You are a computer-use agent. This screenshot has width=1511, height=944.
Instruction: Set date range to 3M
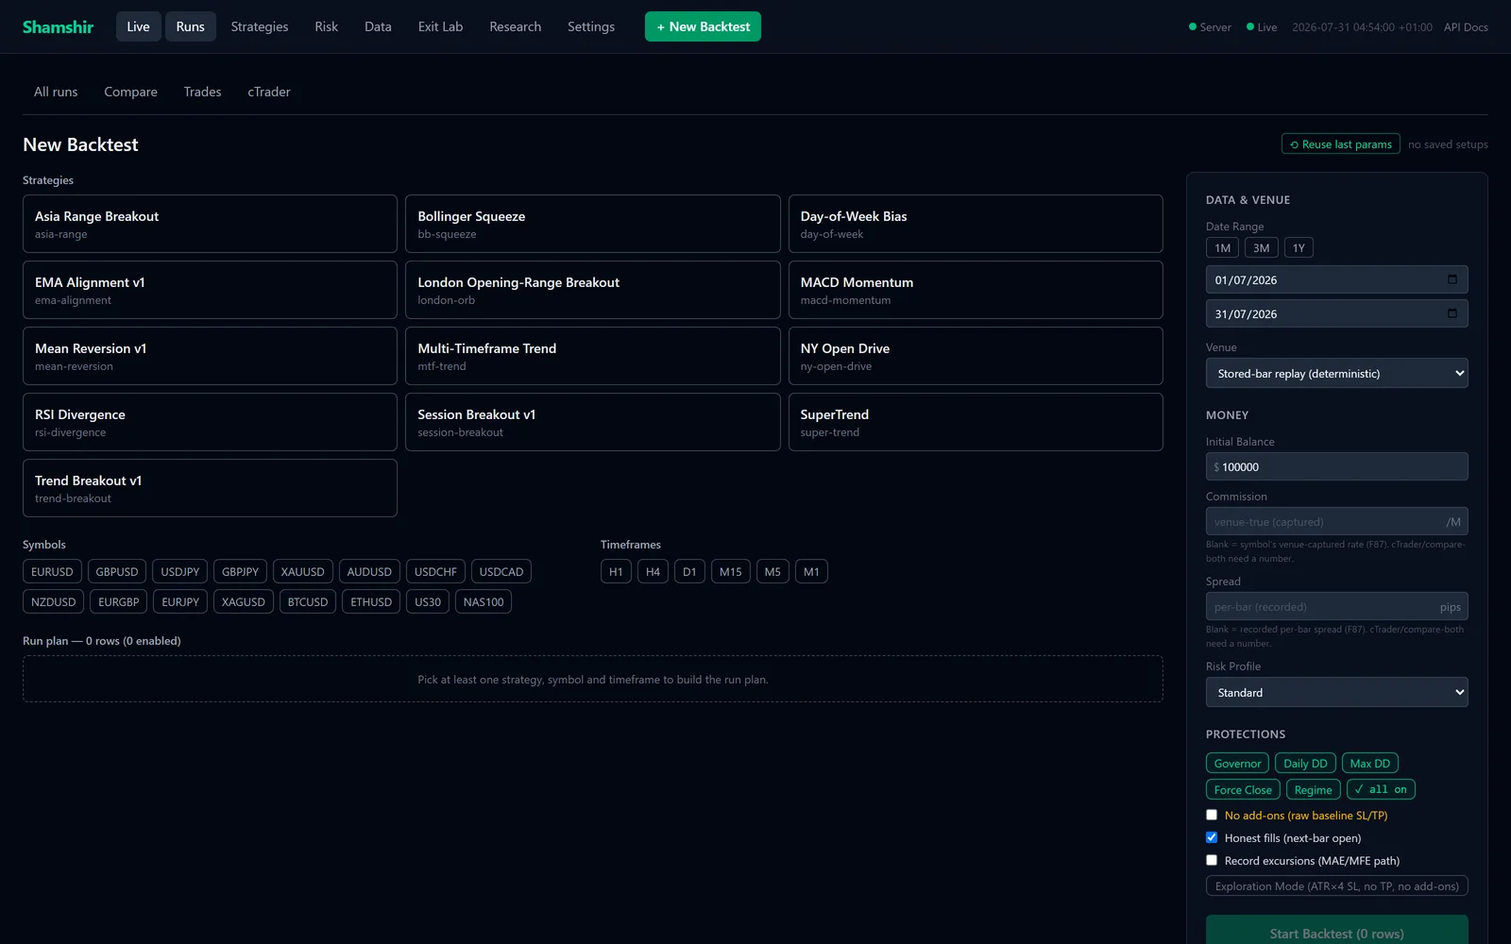[1261, 247]
